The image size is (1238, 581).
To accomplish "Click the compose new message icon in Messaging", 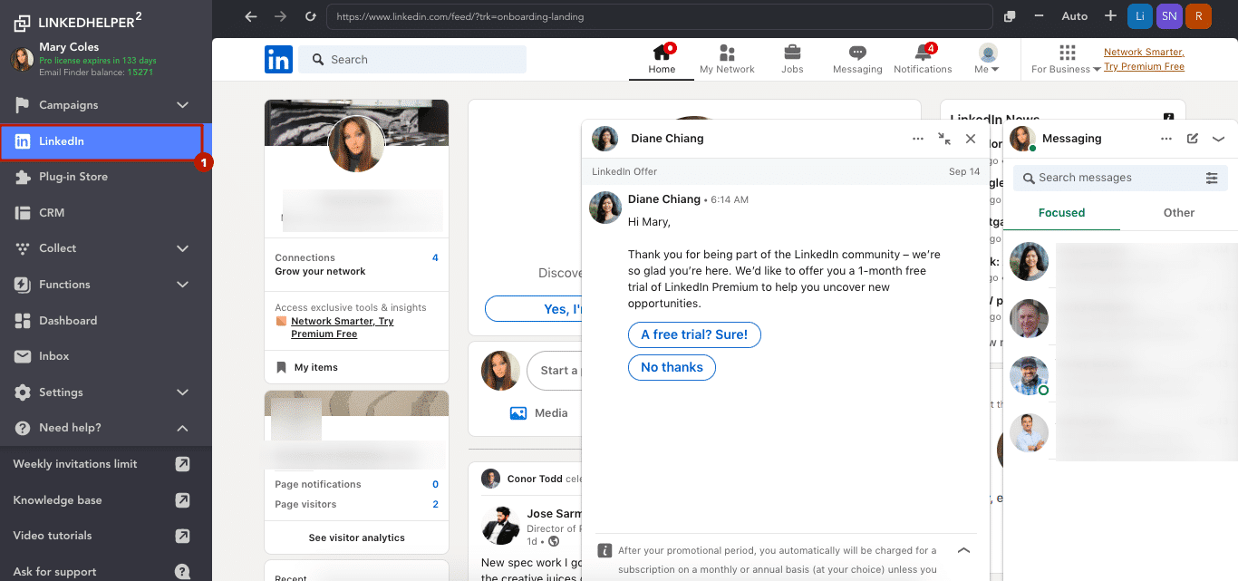I will 1191,138.
